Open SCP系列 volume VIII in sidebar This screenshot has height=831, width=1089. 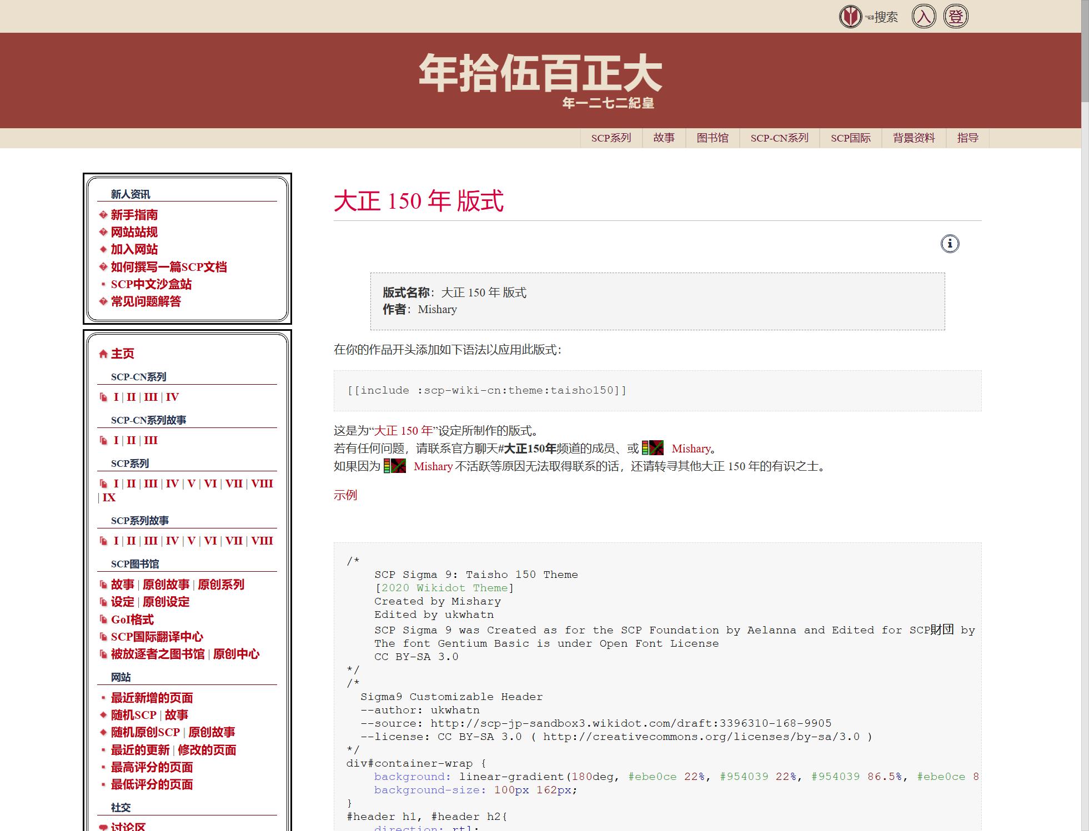262,484
